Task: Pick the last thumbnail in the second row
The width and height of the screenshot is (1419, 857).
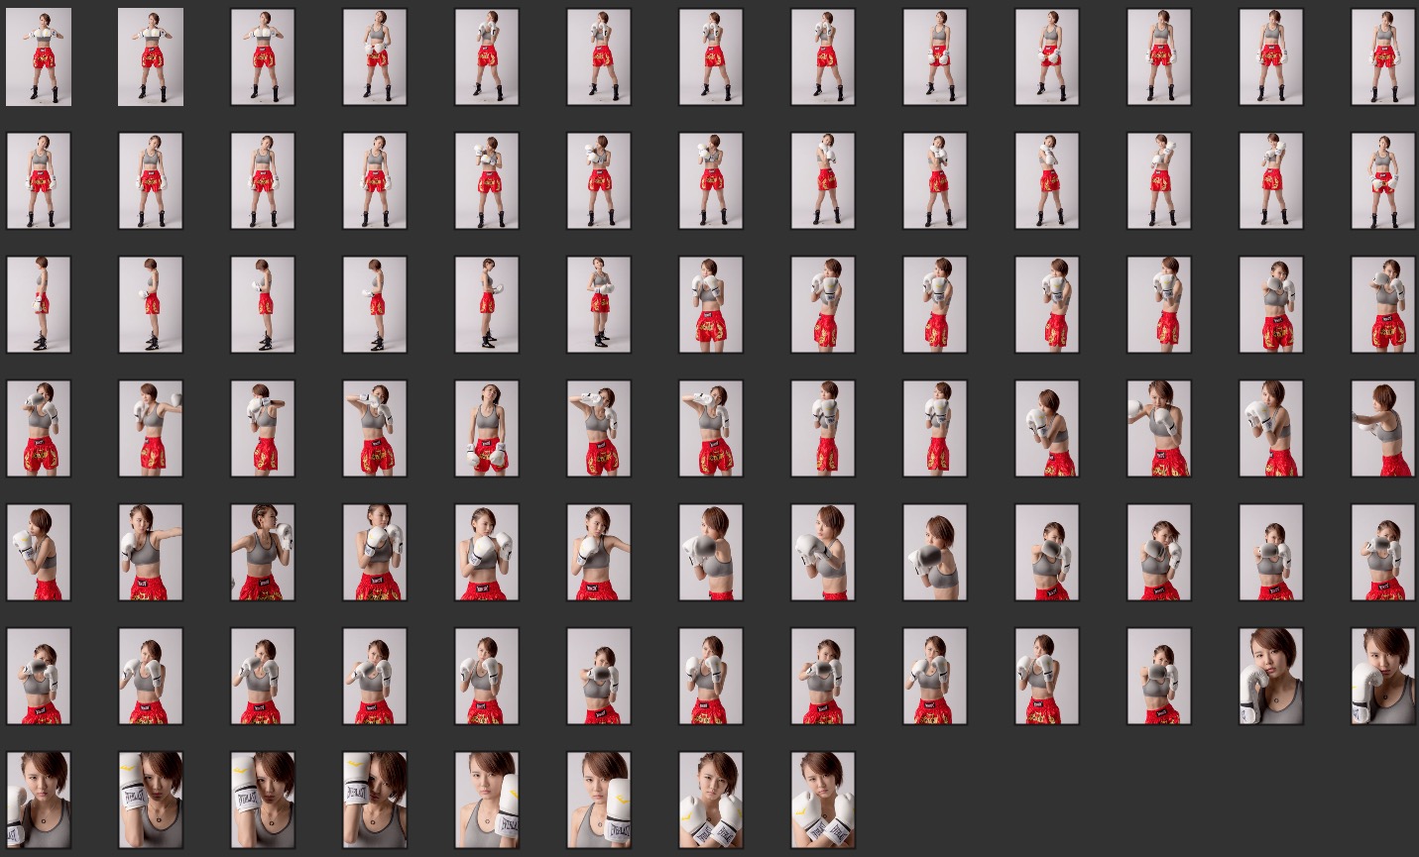Action: point(1382,180)
